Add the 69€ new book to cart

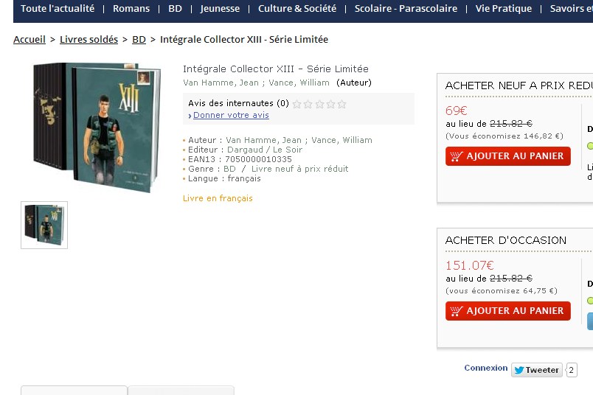point(508,156)
